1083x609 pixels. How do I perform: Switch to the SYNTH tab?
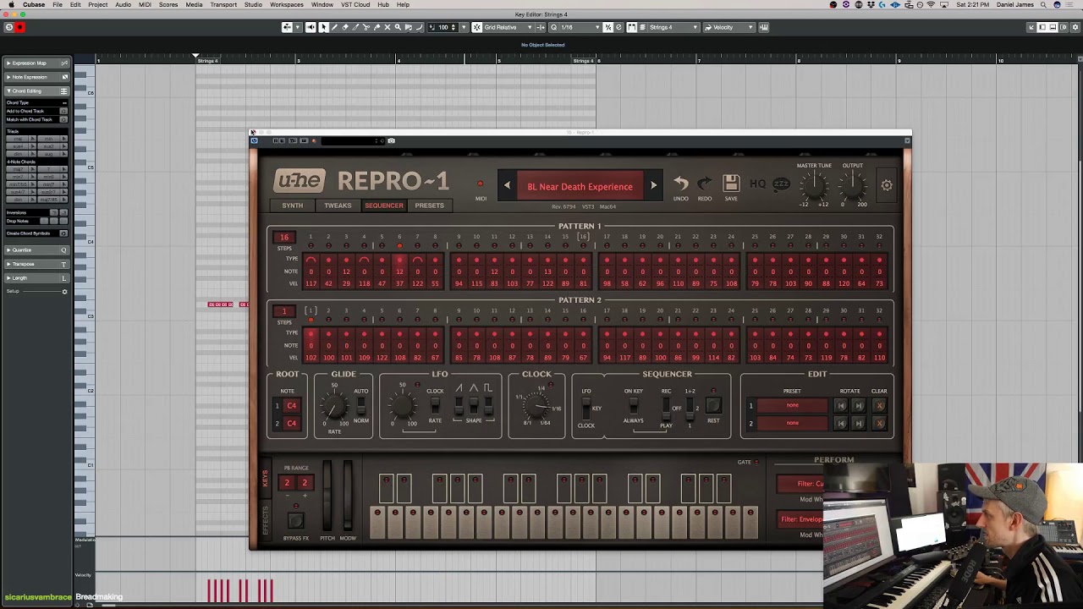pyautogui.click(x=292, y=206)
